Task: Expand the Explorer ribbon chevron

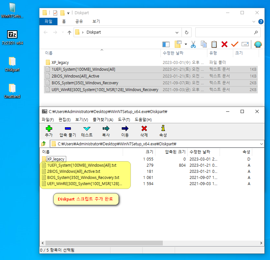Action: click(x=254, y=22)
